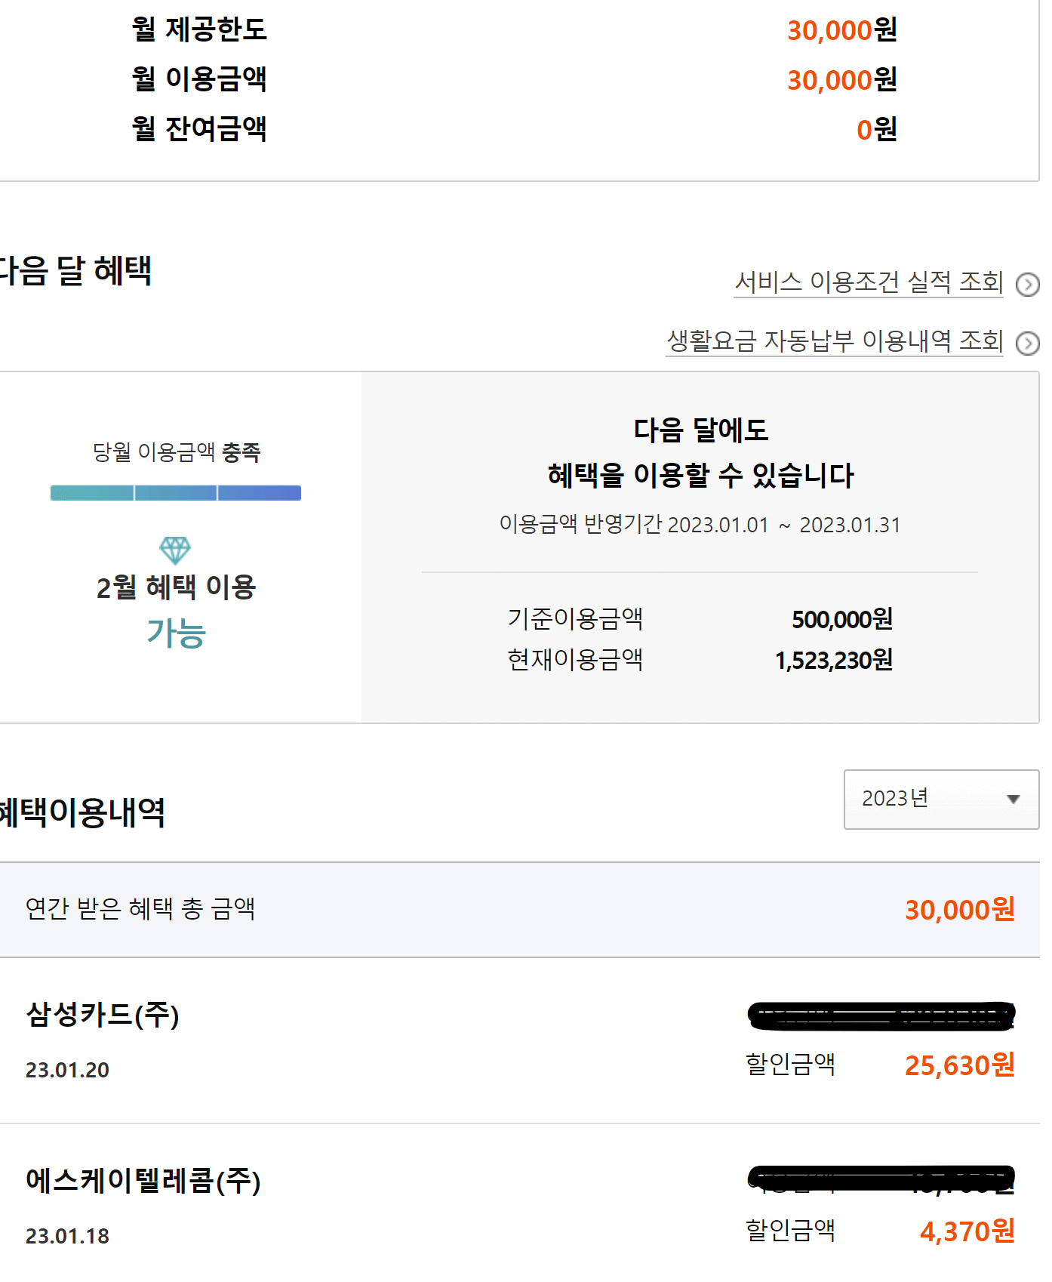The height and width of the screenshot is (1282, 1052).
Task: Click the arrow icon beside 서비스 이용조건 실적 조회
Action: [1029, 285]
